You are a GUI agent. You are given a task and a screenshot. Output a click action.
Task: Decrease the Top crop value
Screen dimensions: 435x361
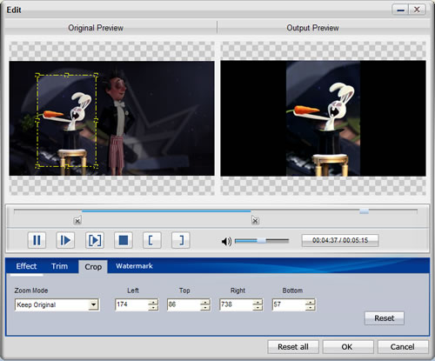tap(205, 307)
